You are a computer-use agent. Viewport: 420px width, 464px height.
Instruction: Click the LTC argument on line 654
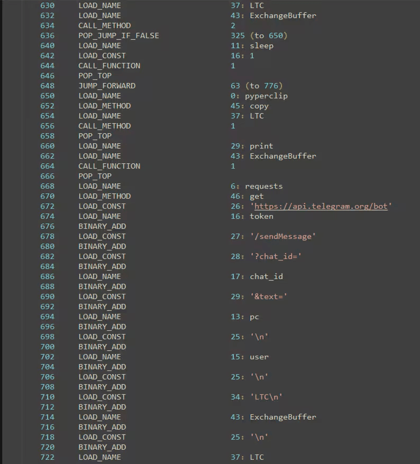[x=257, y=116]
